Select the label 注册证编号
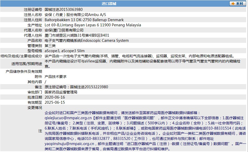248x152 pixels. click(x=33, y=10)
